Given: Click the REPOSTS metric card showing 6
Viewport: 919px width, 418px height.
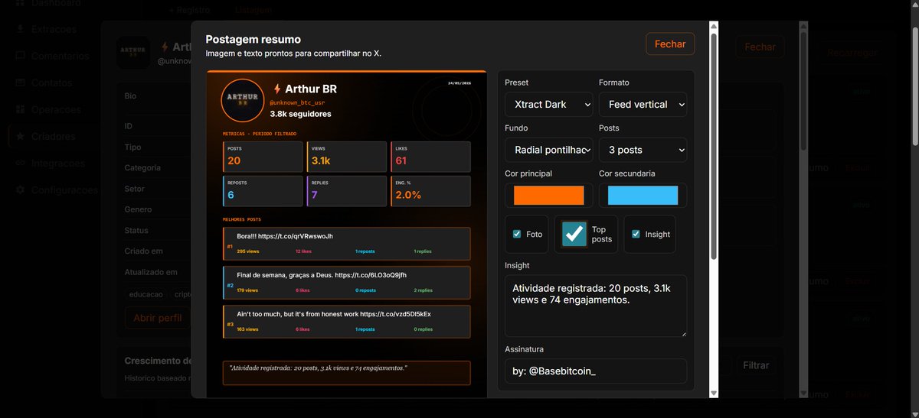Looking at the screenshot, I should coord(263,191).
